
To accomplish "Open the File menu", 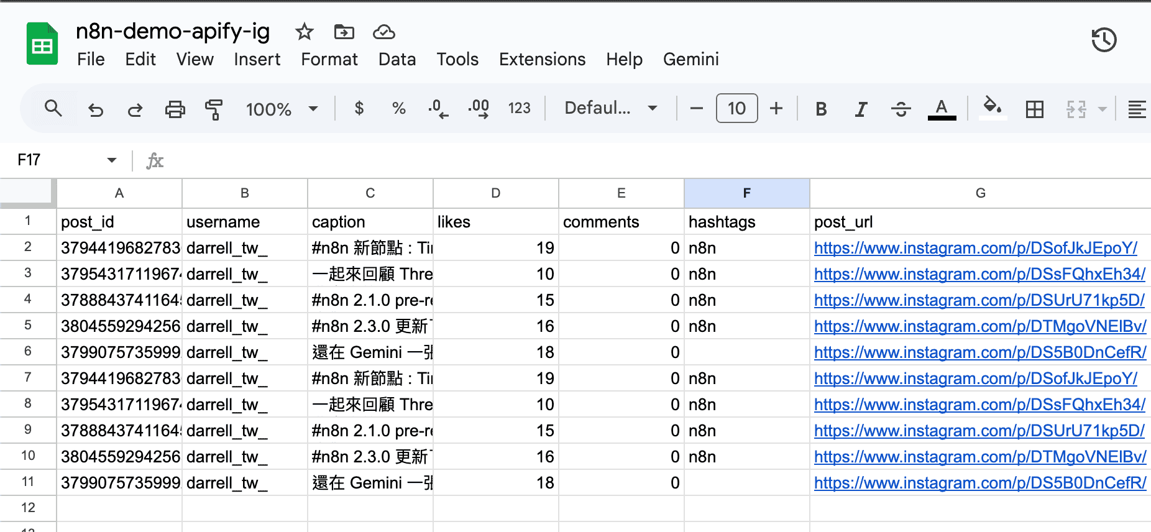I will click(91, 60).
